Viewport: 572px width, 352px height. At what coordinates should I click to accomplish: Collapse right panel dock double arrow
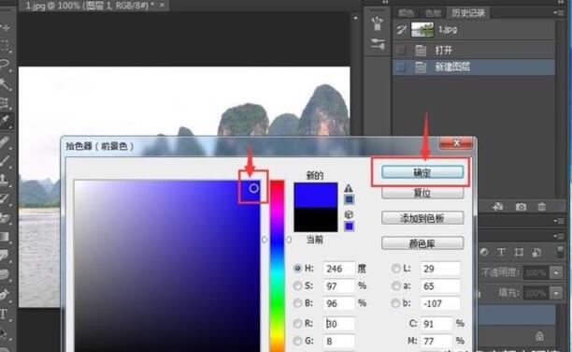(x=561, y=2)
